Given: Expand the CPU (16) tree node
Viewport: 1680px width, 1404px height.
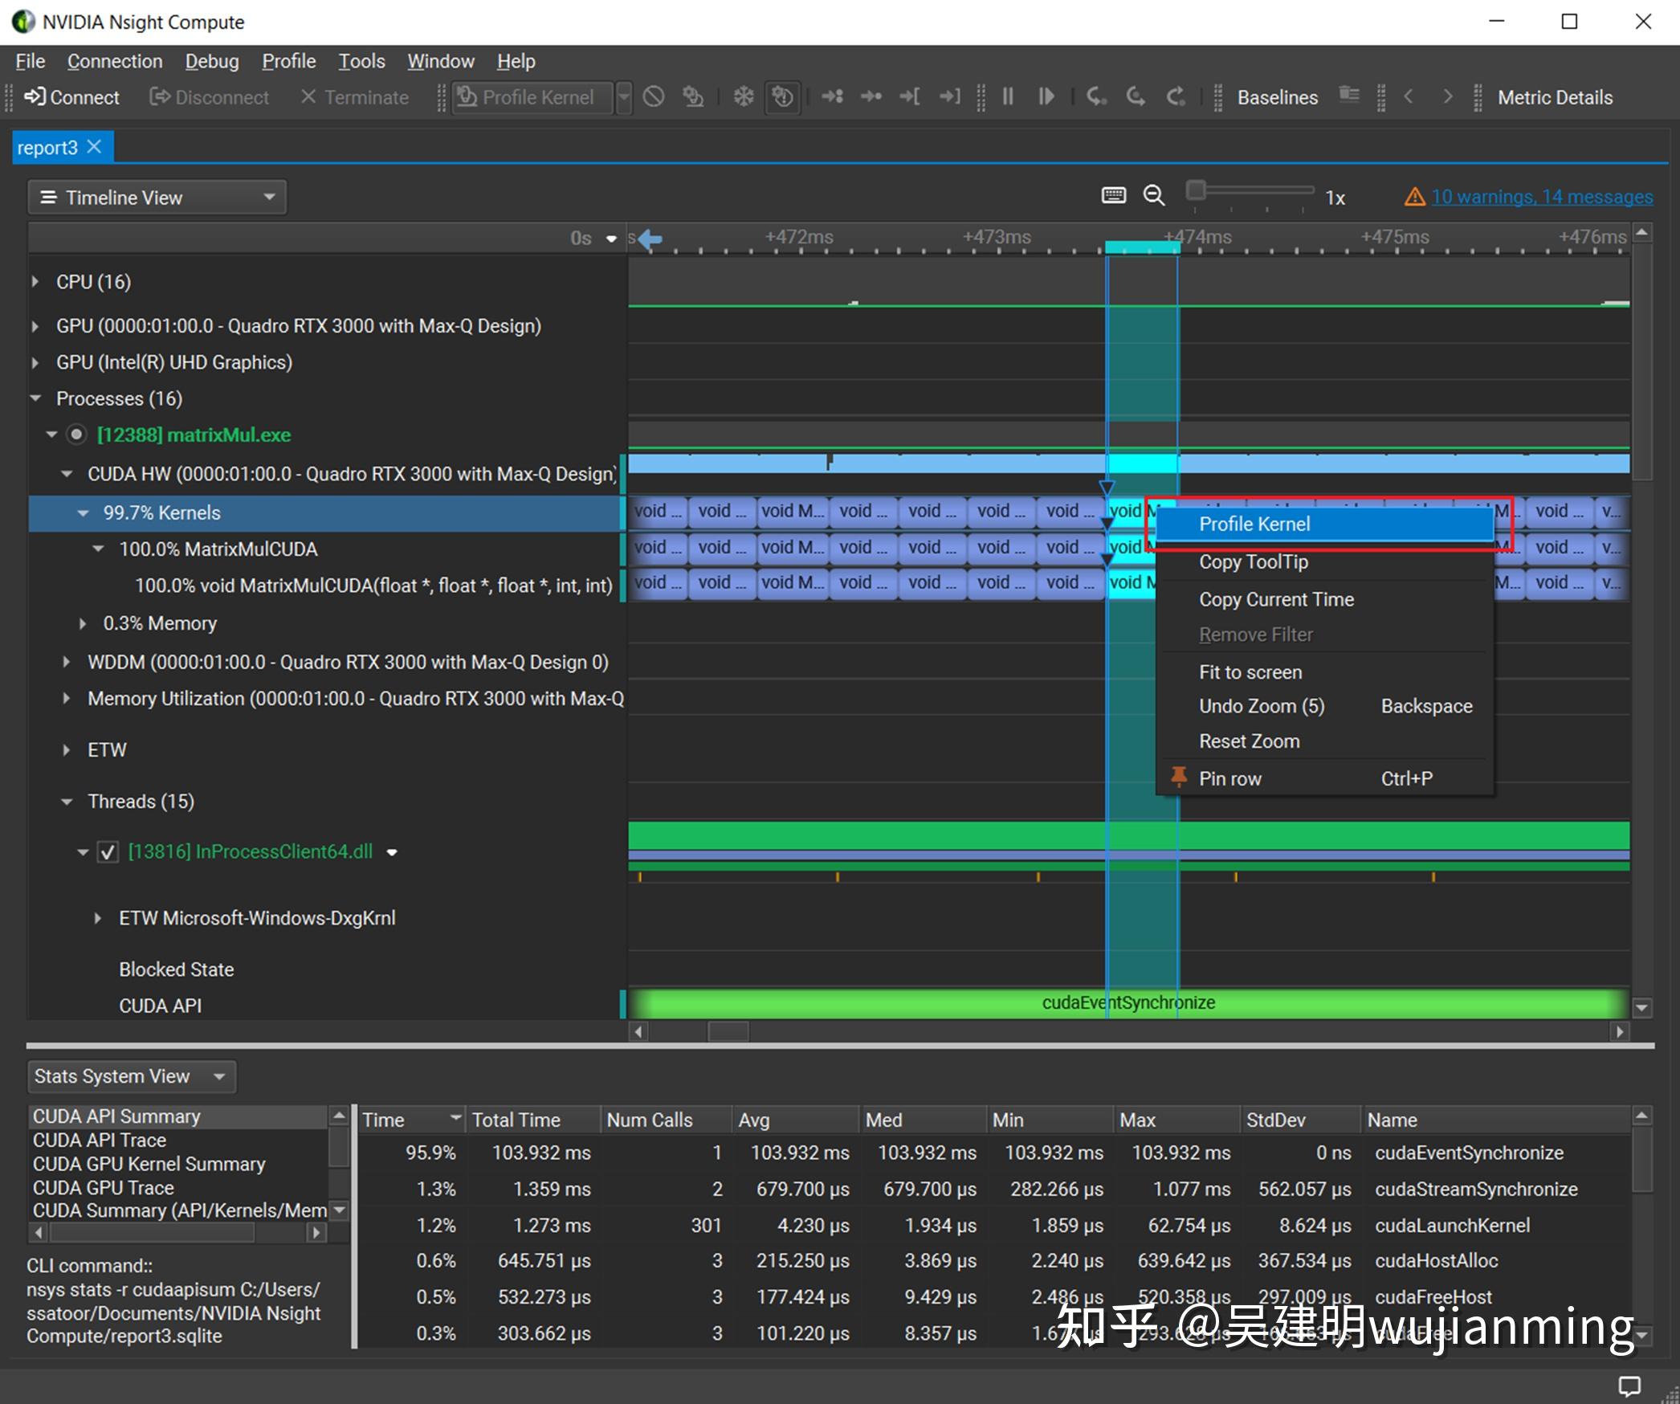Looking at the screenshot, I should pyautogui.click(x=35, y=282).
